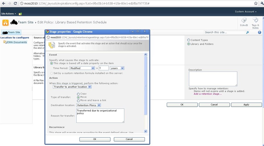Screen dimensions: 264x146
Task: Maximize the Stage properties window
Action: (x=138, y=31)
